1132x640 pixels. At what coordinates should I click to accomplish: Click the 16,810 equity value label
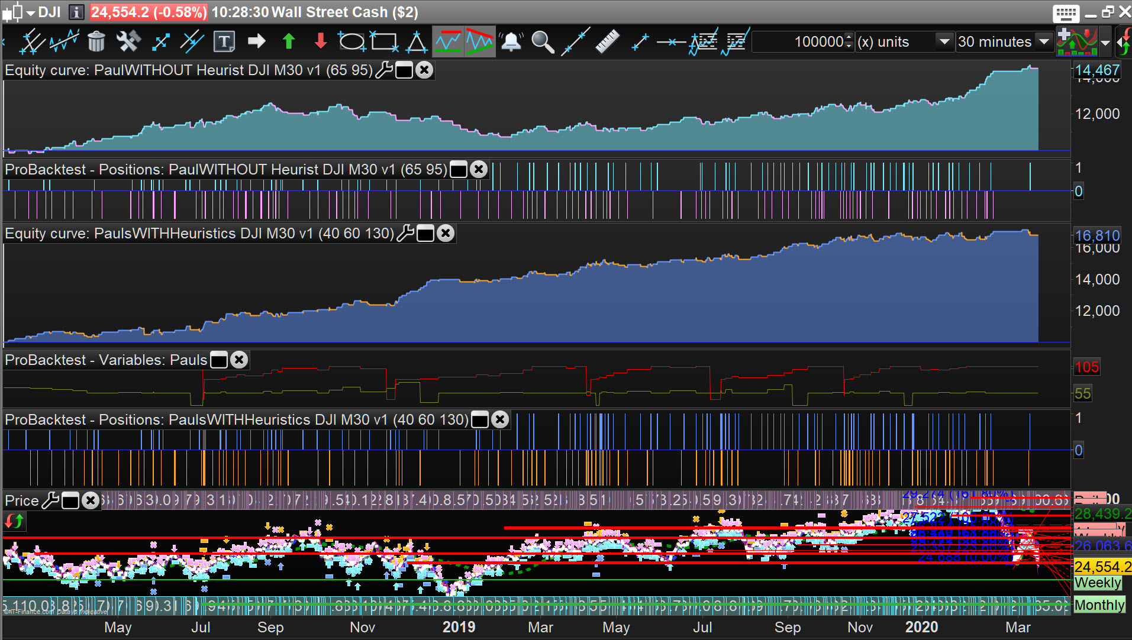1097,236
